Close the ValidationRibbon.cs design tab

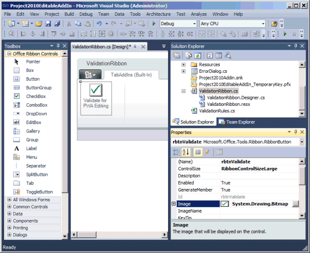(143, 47)
